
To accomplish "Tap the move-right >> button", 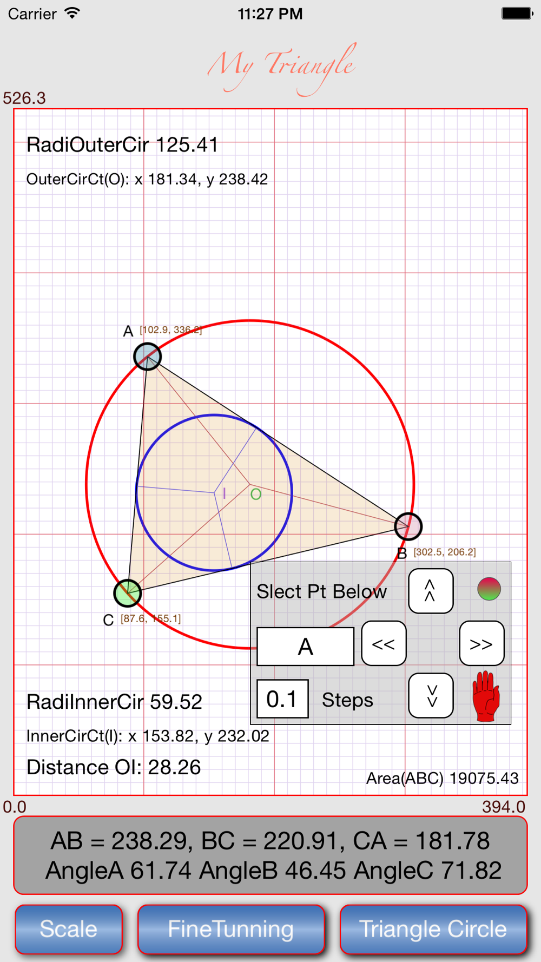I will [x=481, y=643].
